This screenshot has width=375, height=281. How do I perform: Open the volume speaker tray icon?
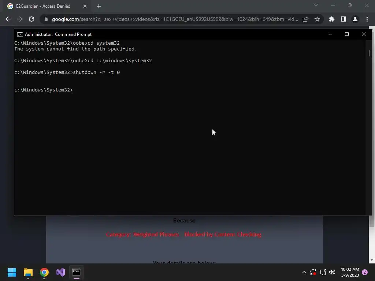tap(332, 272)
